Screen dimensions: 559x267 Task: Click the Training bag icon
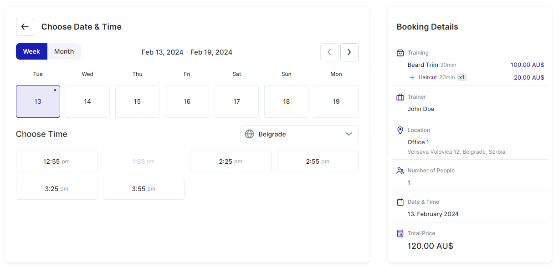(400, 53)
